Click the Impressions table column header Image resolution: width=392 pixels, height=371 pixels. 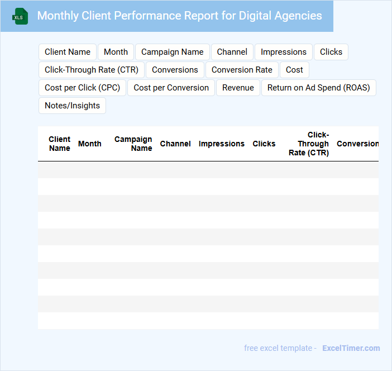(x=221, y=144)
